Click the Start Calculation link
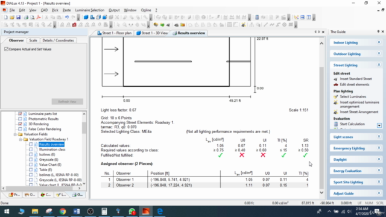 click(352, 124)
